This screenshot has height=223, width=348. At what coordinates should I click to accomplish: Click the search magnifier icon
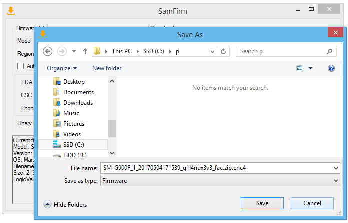[330, 51]
